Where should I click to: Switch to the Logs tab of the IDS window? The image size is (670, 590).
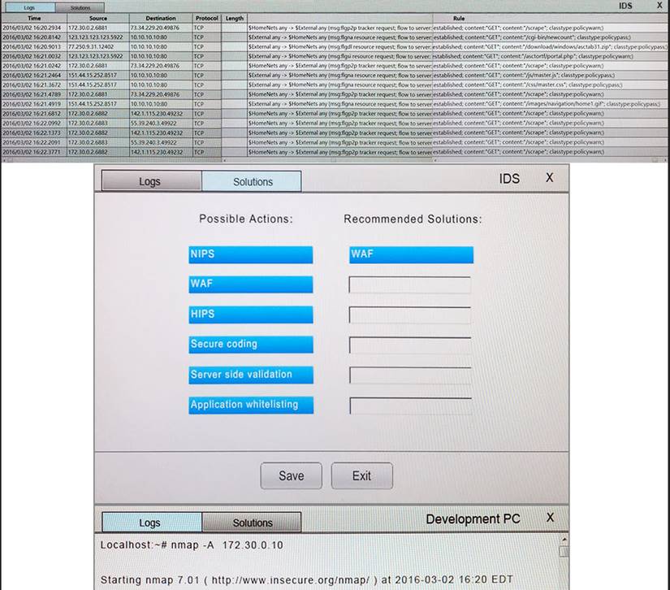point(149,181)
